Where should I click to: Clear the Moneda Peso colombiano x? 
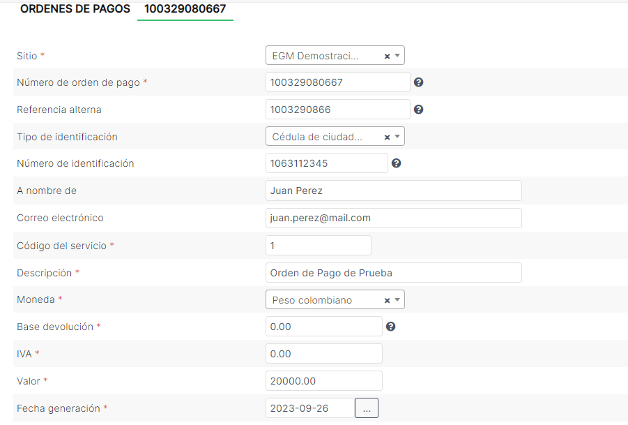click(x=387, y=300)
